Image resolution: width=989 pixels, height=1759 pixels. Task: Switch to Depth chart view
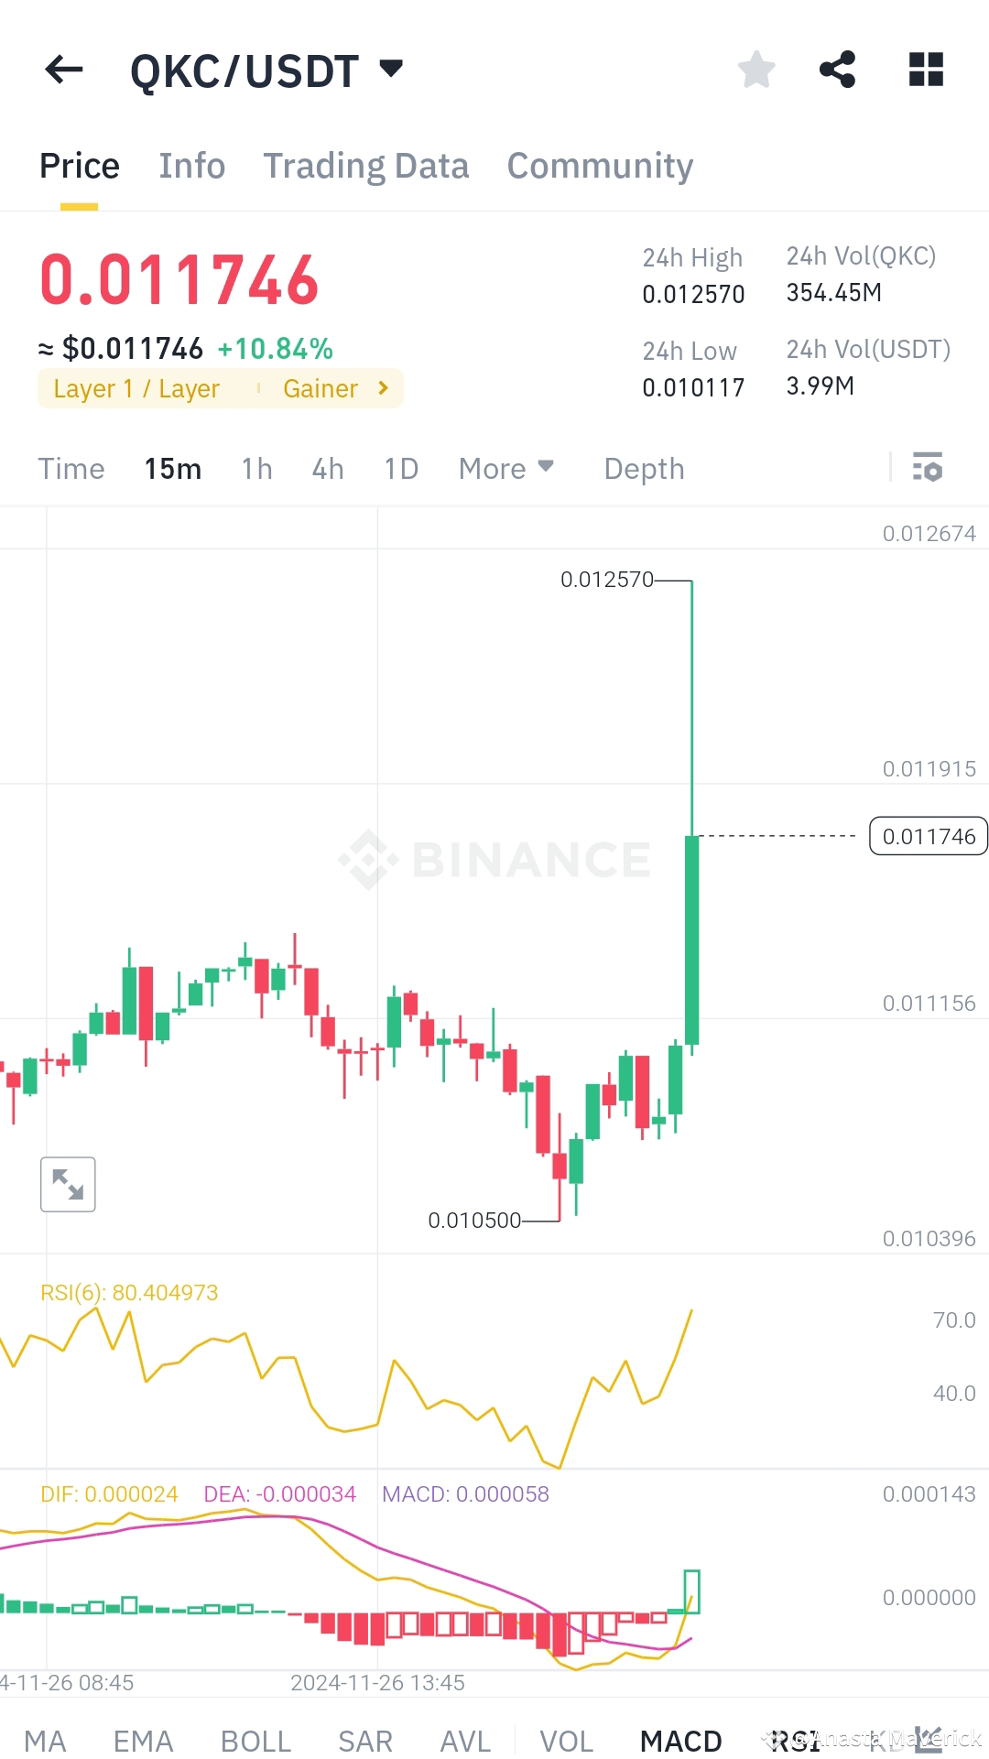point(644,468)
